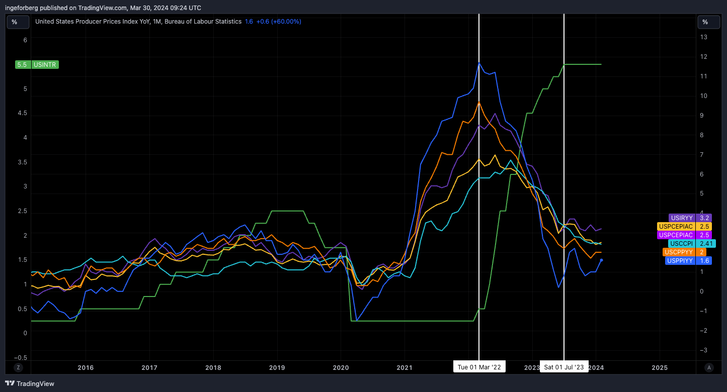
Task: Click the 2016 label on the time axis
Action: 85,367
